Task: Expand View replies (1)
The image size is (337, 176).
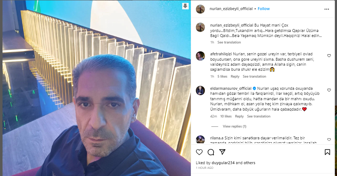Action: 234,126
